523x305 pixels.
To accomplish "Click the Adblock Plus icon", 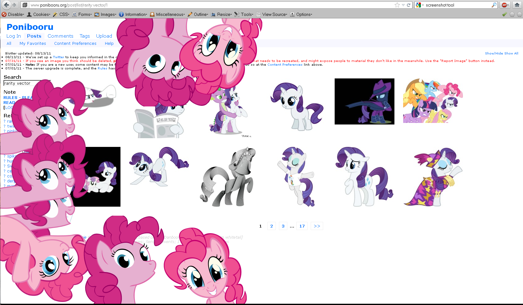I will [x=504, y=5].
